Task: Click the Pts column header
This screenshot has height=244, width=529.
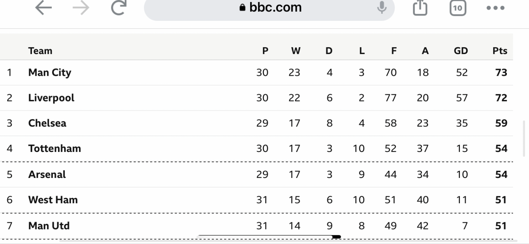Action: coord(500,51)
